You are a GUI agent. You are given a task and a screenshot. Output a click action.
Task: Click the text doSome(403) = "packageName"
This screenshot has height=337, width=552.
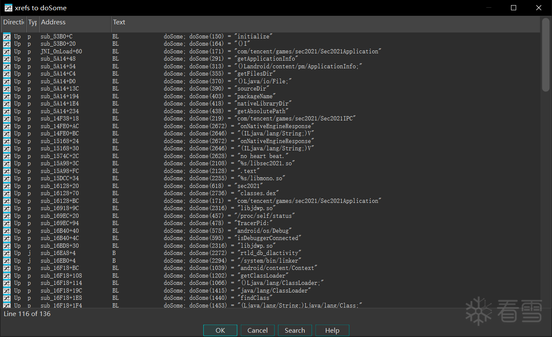(233, 97)
